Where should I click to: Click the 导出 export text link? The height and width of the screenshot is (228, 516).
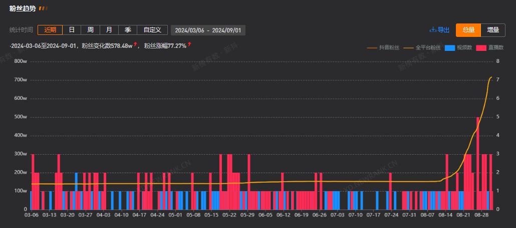[x=443, y=30]
